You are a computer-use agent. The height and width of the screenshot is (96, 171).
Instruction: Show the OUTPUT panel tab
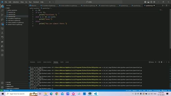click(x=39, y=62)
